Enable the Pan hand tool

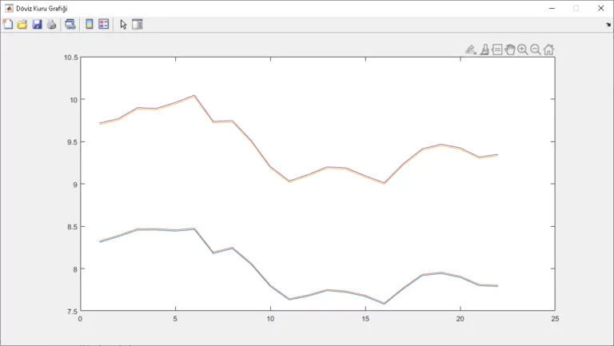pyautogui.click(x=509, y=50)
